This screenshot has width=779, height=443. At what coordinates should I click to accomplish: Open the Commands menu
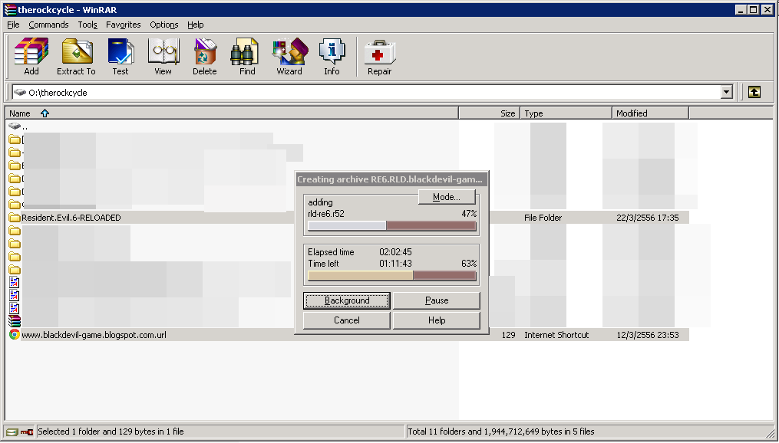point(48,25)
